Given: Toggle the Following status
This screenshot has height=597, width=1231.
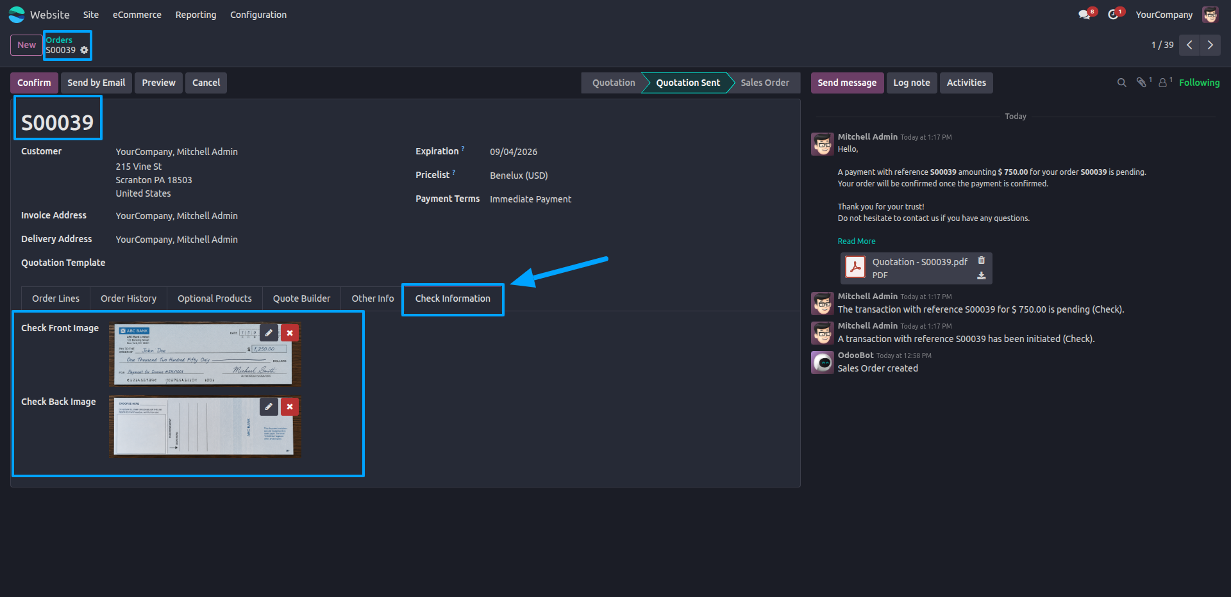Looking at the screenshot, I should (1199, 83).
